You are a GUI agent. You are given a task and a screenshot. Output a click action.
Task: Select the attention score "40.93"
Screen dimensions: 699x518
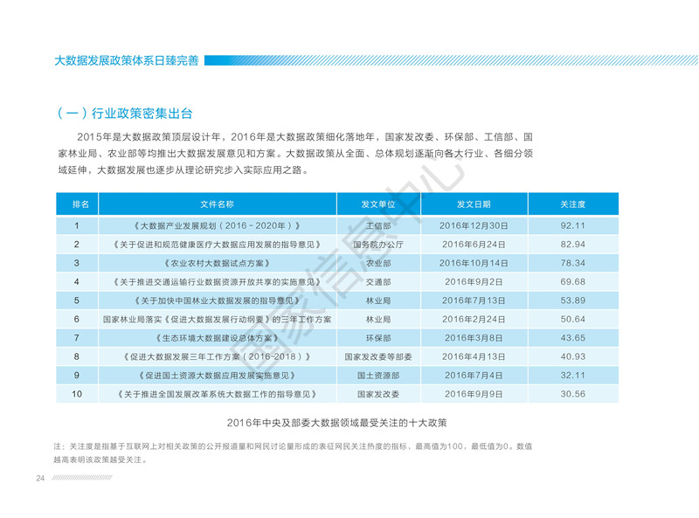coord(573,357)
